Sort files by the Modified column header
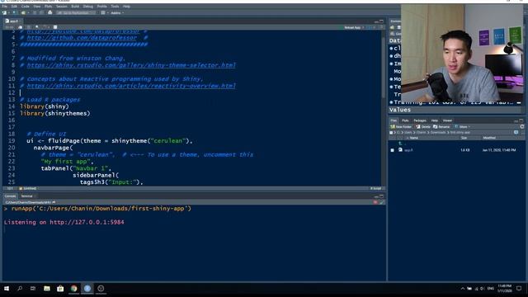The image size is (528, 297). (x=489, y=138)
